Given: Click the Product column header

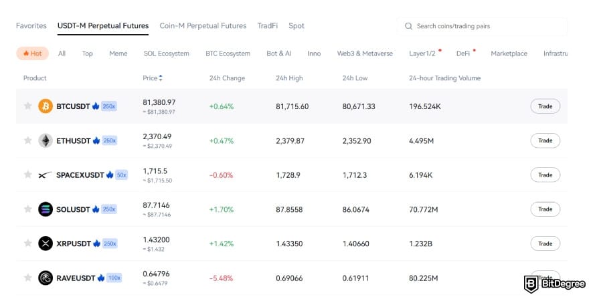Looking at the screenshot, I should tap(35, 78).
